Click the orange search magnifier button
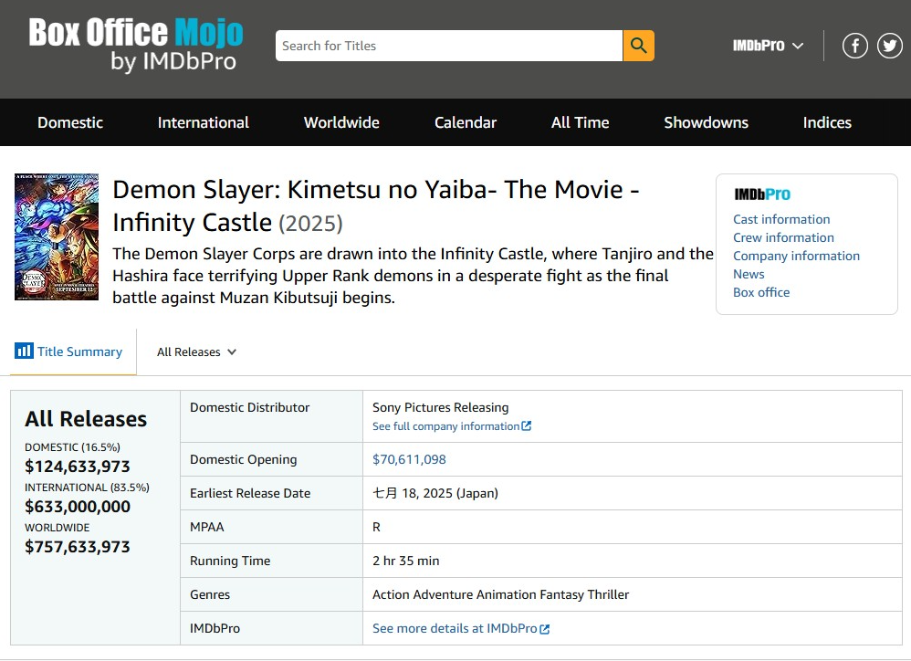This screenshot has height=661, width=911. (638, 46)
